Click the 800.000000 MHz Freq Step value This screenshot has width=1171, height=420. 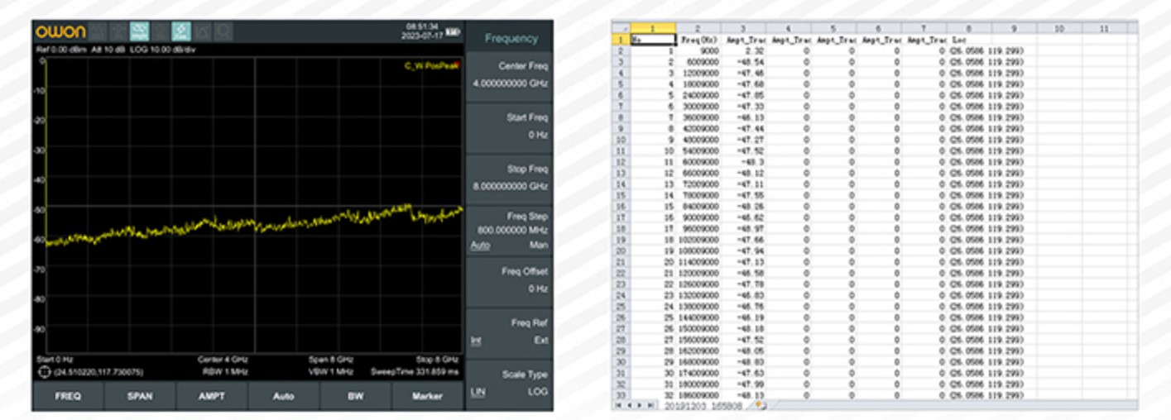point(512,231)
